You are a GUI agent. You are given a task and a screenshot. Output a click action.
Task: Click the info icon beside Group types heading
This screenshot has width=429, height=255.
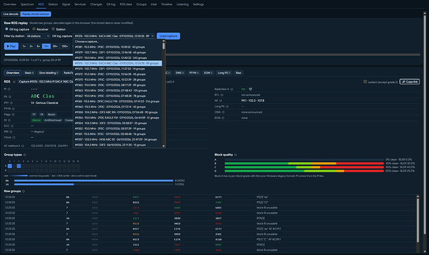click(x=24, y=155)
